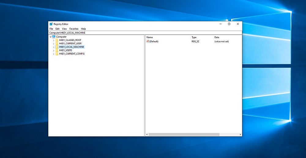Expand the HKEY_CLASSES_ROOT key
Image resolution: width=306 pixels, height=158 pixels.
(54, 40)
